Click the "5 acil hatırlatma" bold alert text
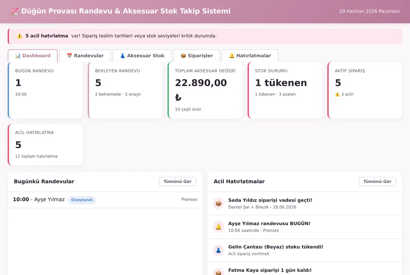410x275 pixels. [47, 36]
